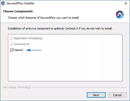Viewport: 130px width, 101px height.
Task: Select the ClamAV component label
Action: pos(18,50)
